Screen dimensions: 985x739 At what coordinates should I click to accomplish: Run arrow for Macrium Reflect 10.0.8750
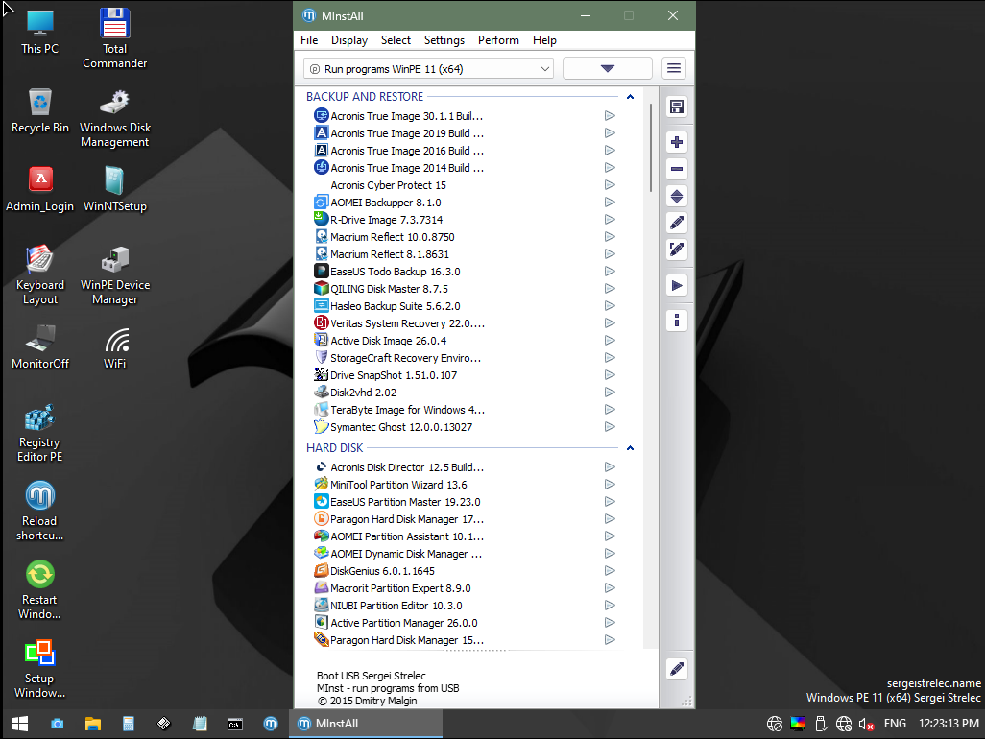pos(610,237)
